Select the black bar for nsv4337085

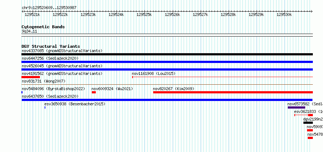[x=167, y=54]
